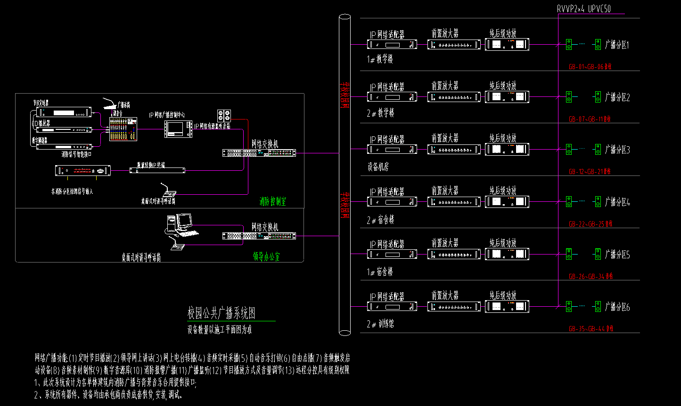This screenshot has height=406, width=681.
Task: Click the 广播分区4 zone label
Action: pos(617,202)
